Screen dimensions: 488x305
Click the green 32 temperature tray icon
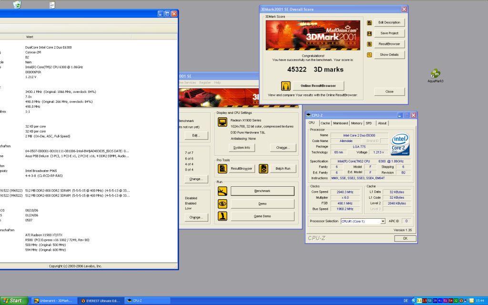(x=456, y=301)
